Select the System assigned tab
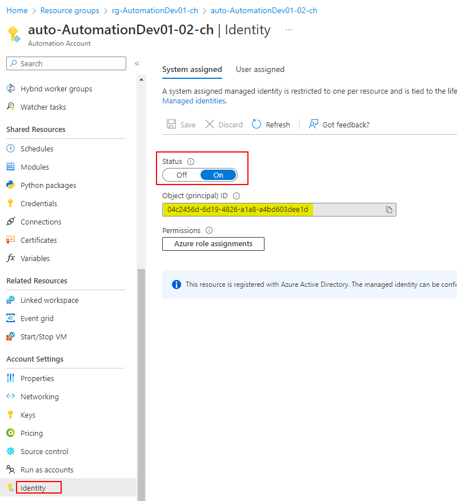The height and width of the screenshot is (501, 457). 192,69
